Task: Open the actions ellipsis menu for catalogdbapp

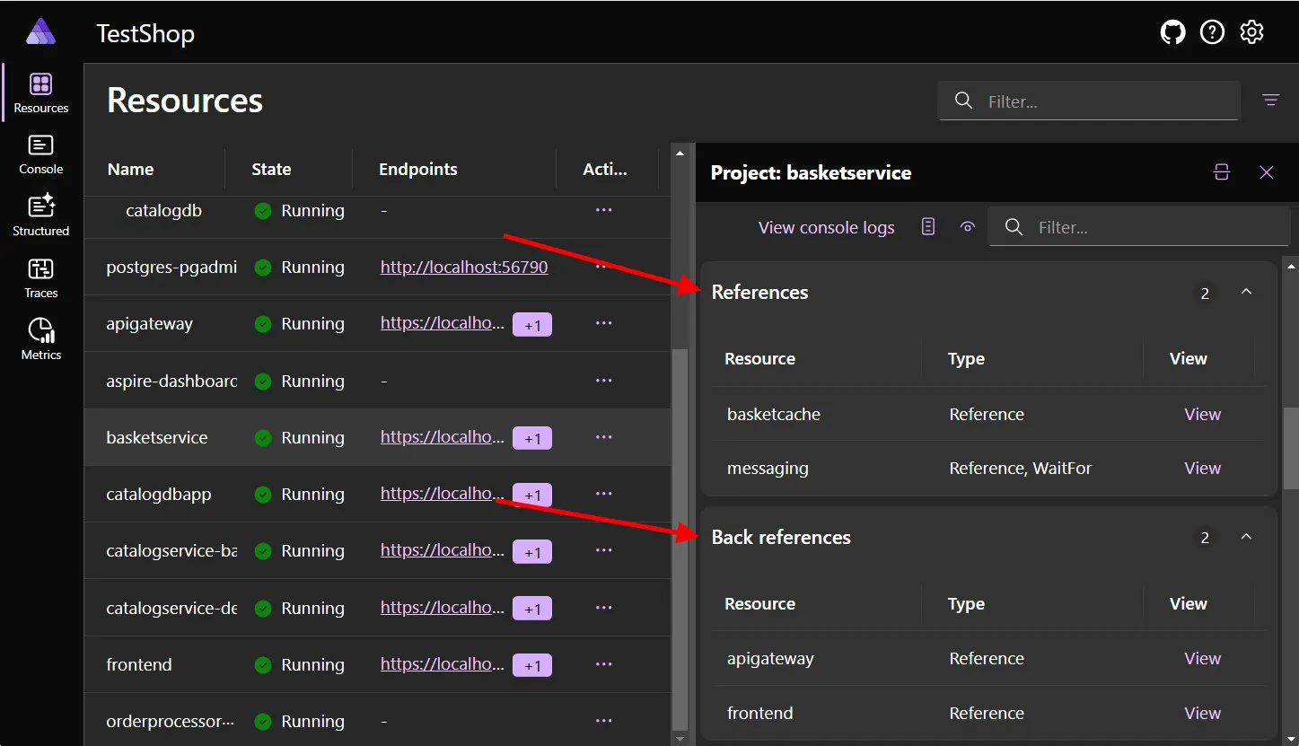Action: [x=603, y=494]
